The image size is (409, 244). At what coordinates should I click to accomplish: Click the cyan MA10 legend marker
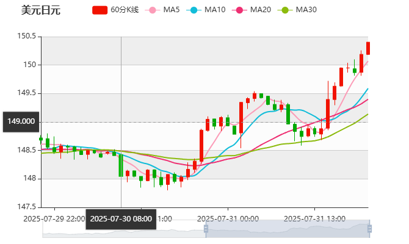(x=195, y=10)
